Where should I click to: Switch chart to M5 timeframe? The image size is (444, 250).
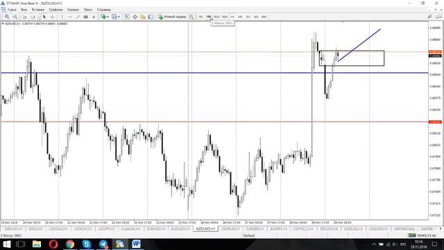point(209,17)
